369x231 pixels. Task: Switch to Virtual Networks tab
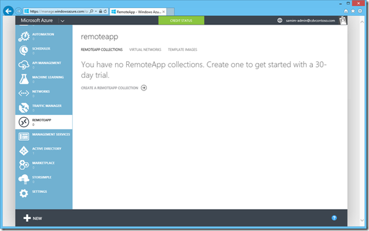pos(145,50)
